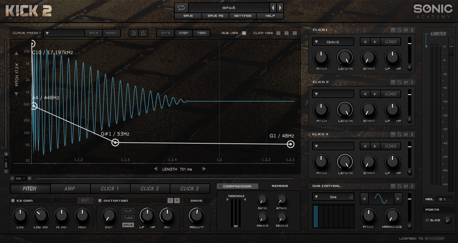
Task: Click the redo curve arrow icon
Action: (x=143, y=33)
